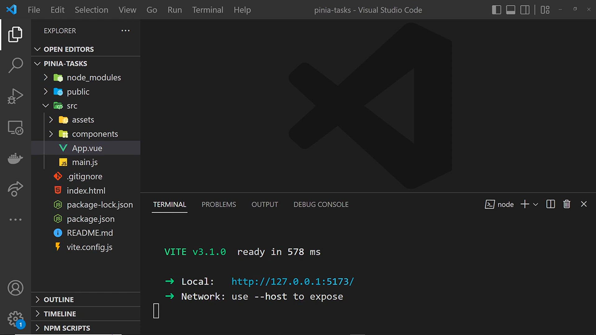Open Explorer views and more actions menu
596x335 pixels.
125,30
